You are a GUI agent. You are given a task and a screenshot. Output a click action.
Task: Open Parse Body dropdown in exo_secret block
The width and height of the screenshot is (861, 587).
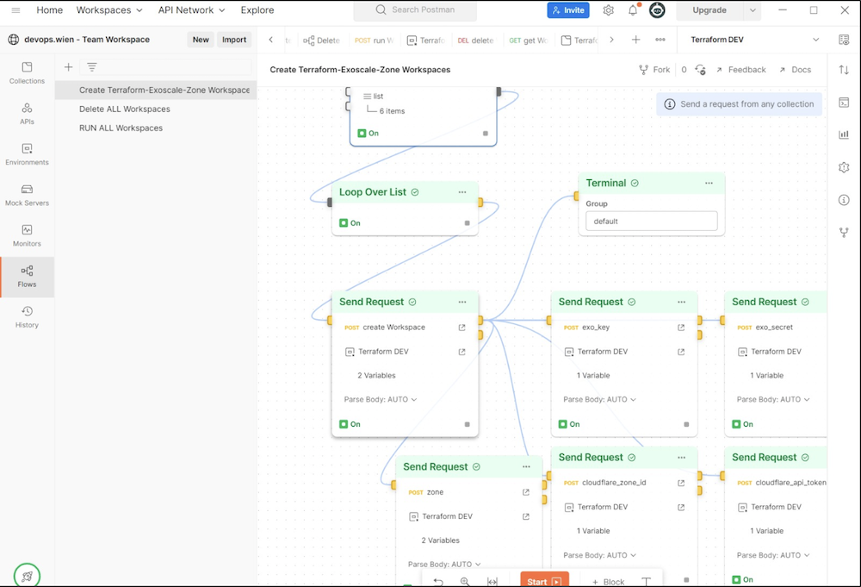point(772,400)
